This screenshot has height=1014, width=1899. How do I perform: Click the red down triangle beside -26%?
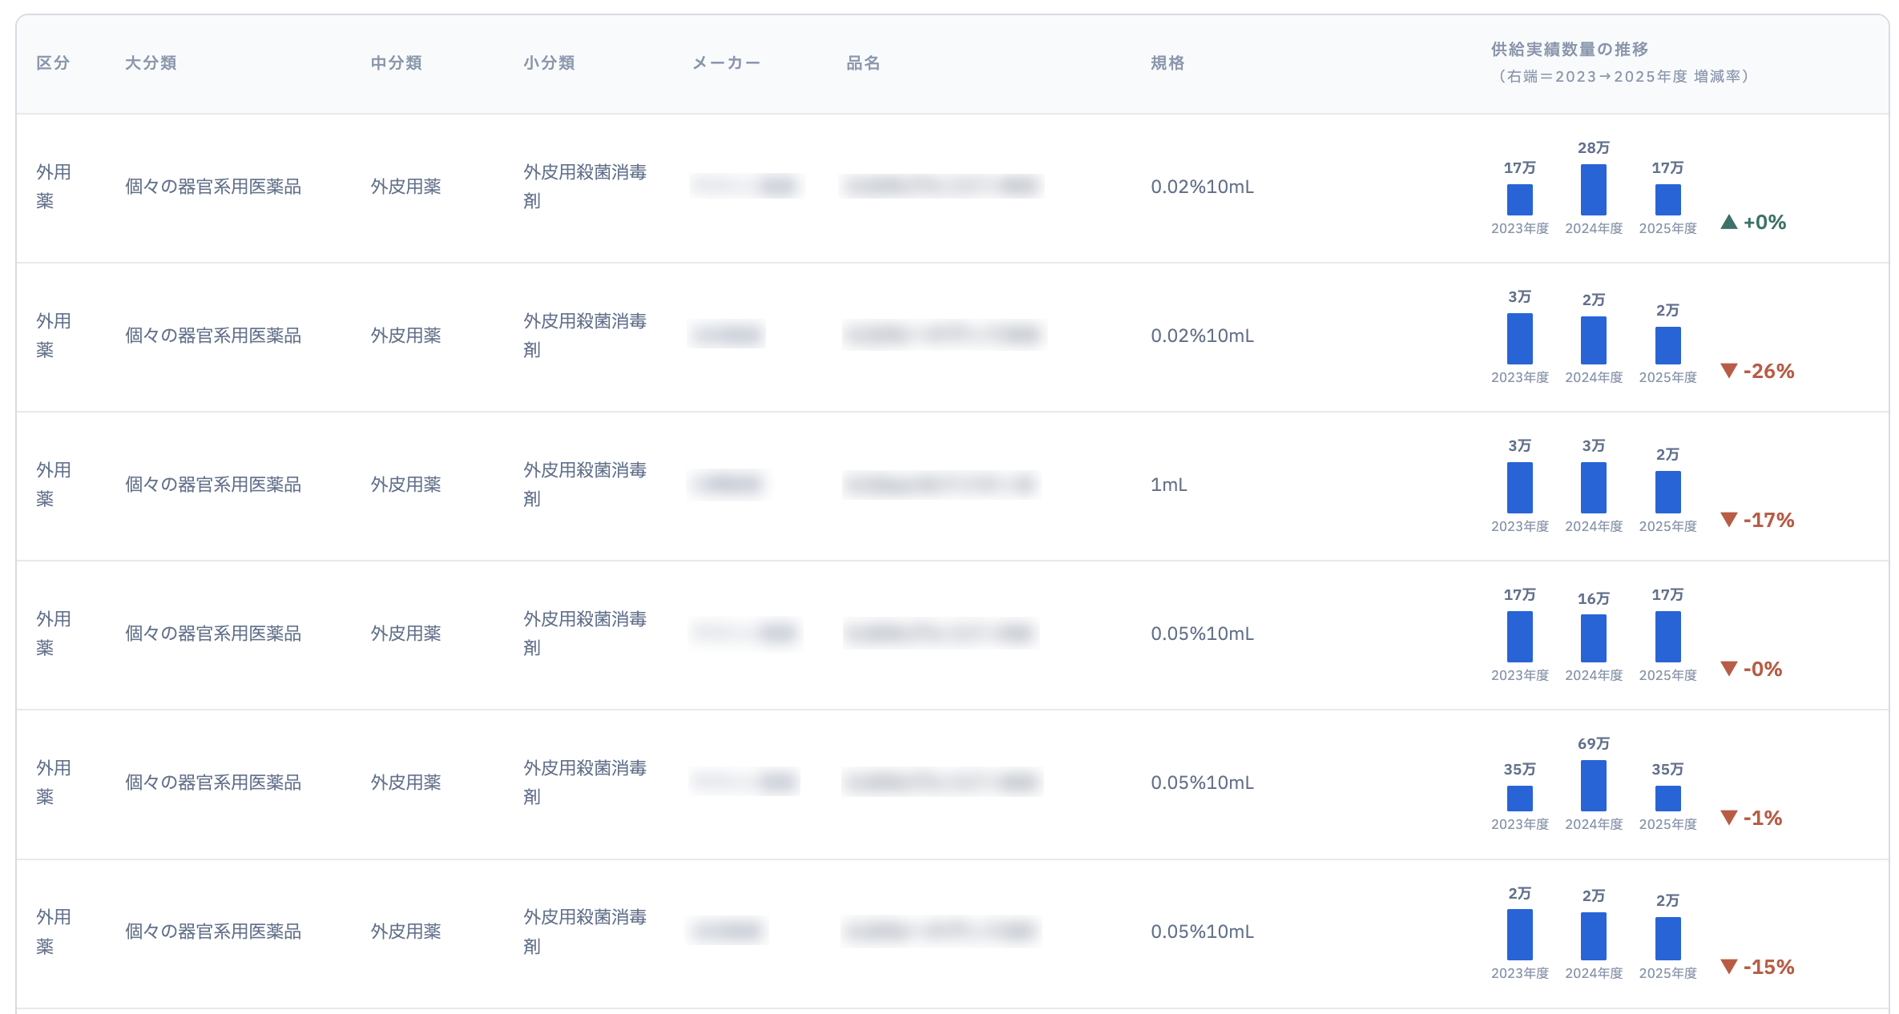(1728, 371)
